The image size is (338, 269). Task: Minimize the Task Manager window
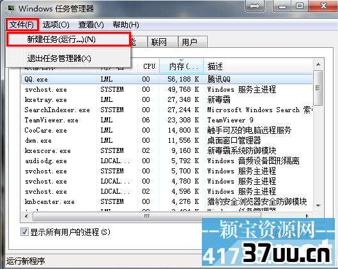[x=282, y=6]
